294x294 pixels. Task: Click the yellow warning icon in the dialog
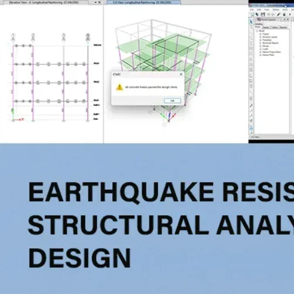coord(119,87)
